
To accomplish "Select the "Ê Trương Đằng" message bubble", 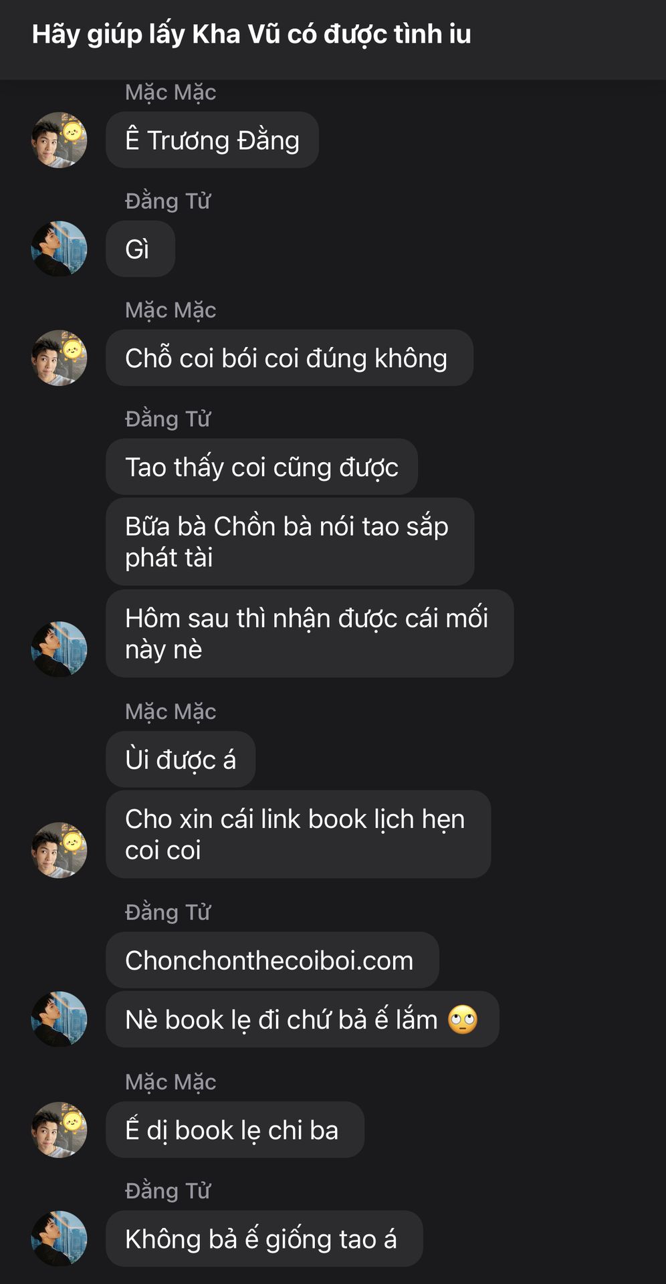I will point(212,140).
